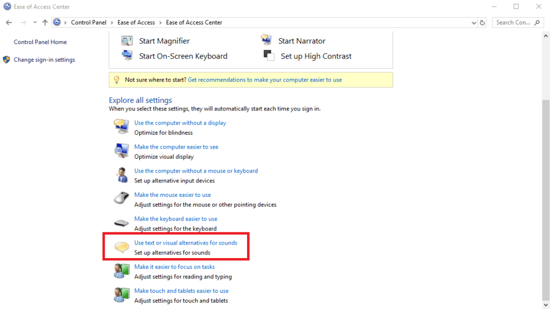Screen dimensions: 550x309
Task: Expand the chevron after Ease of Access breadcrumb
Action: pyautogui.click(x=160, y=23)
